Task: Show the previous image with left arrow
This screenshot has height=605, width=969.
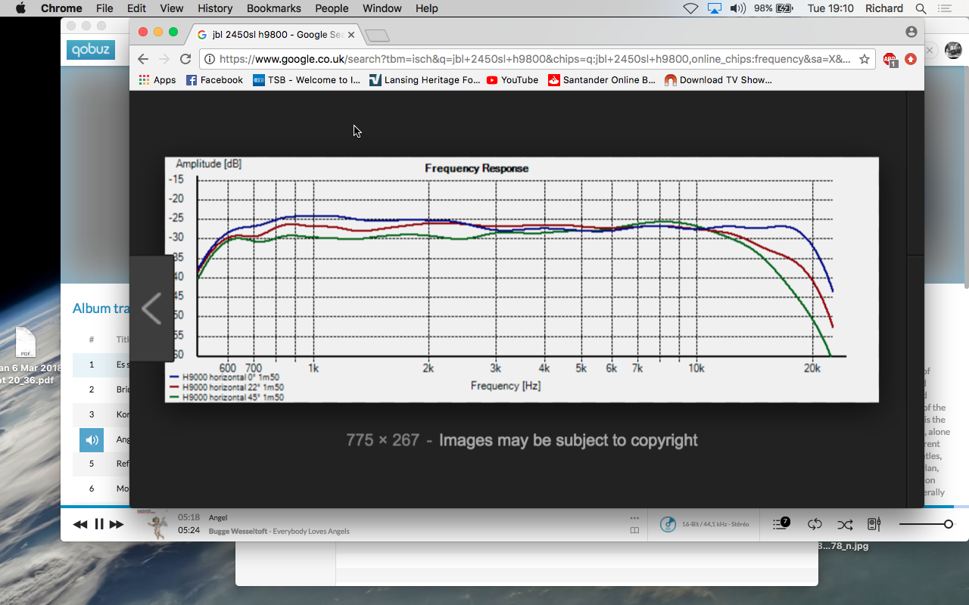Action: click(x=151, y=309)
